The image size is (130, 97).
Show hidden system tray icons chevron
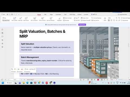pos(103,83)
